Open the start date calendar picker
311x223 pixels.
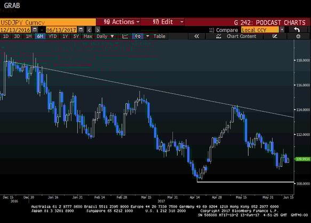tap(35, 30)
